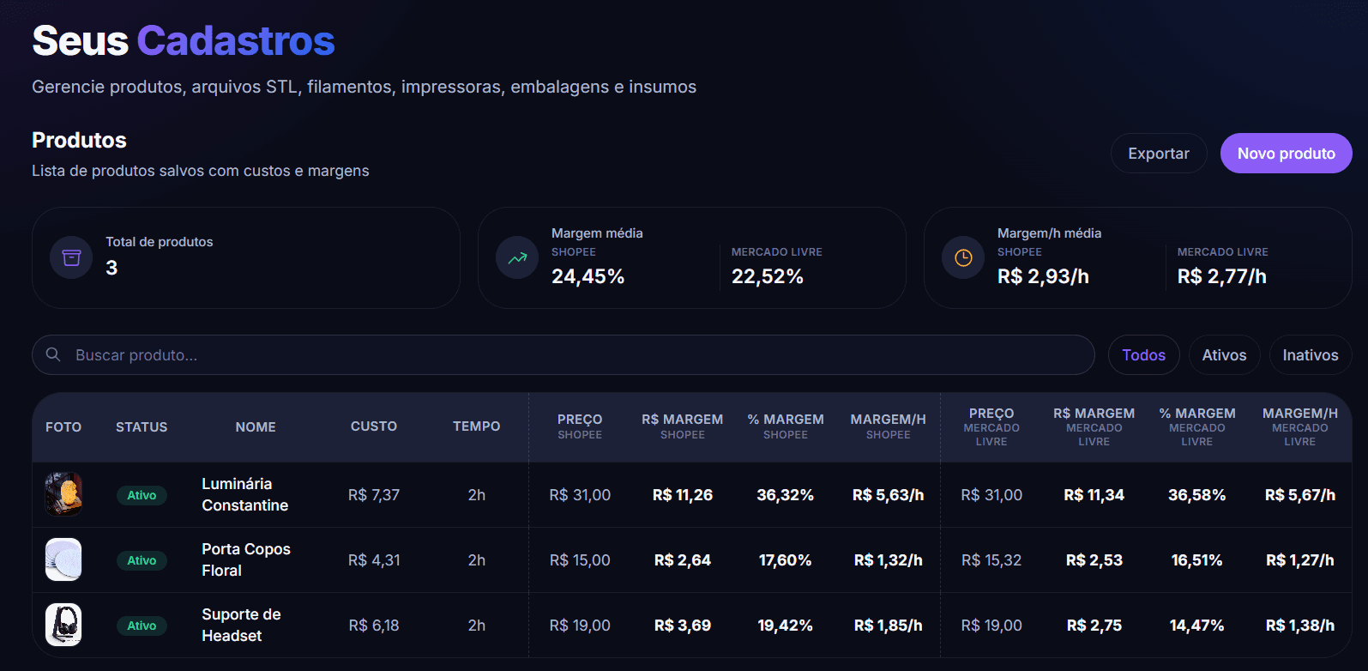The height and width of the screenshot is (671, 1368).
Task: Click the average Shopee margin 24,45%
Action: coord(588,276)
